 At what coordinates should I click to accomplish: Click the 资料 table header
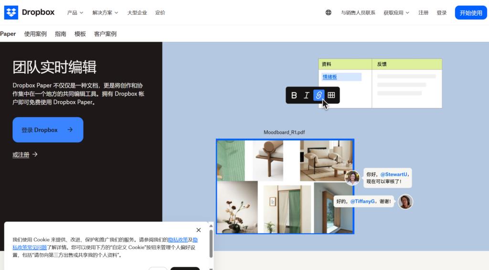point(327,64)
